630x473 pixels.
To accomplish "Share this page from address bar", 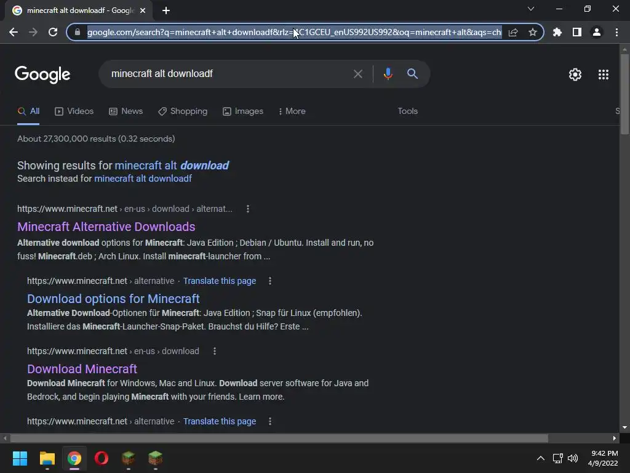I will tap(513, 32).
